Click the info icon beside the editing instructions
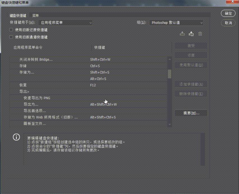The width and height of the screenshot is (239, 194). 16,137
